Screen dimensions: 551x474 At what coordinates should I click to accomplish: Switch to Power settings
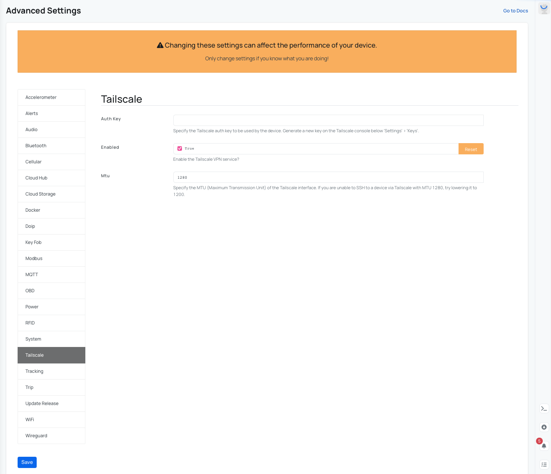coord(51,307)
